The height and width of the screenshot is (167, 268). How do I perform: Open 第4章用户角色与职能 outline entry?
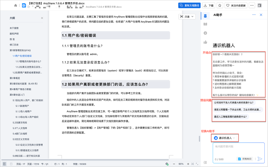pyautogui.click(x=20, y=89)
